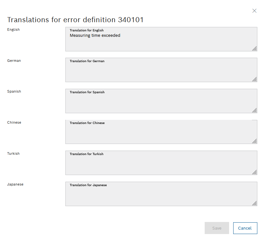
Task: Click the resize grip of the Chinese textarea
Action: tap(254, 141)
